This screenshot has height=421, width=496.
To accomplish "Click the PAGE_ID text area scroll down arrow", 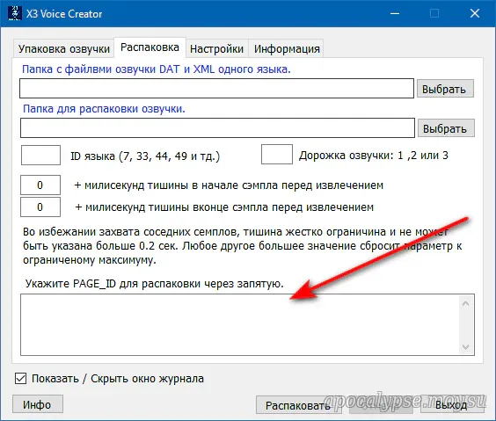I will pyautogui.click(x=465, y=347).
